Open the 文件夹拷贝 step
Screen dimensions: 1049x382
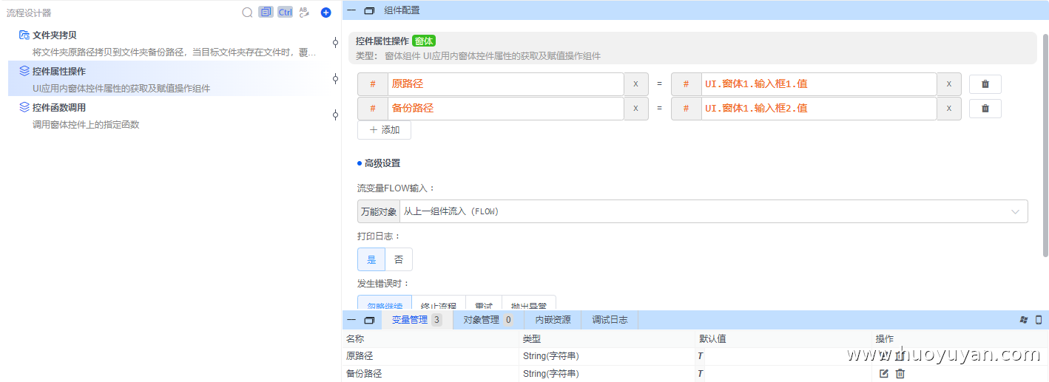[x=167, y=44]
